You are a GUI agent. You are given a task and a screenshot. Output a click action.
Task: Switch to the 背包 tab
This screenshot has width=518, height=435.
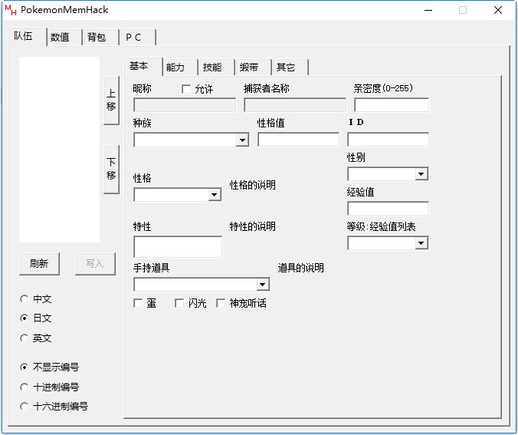[97, 38]
